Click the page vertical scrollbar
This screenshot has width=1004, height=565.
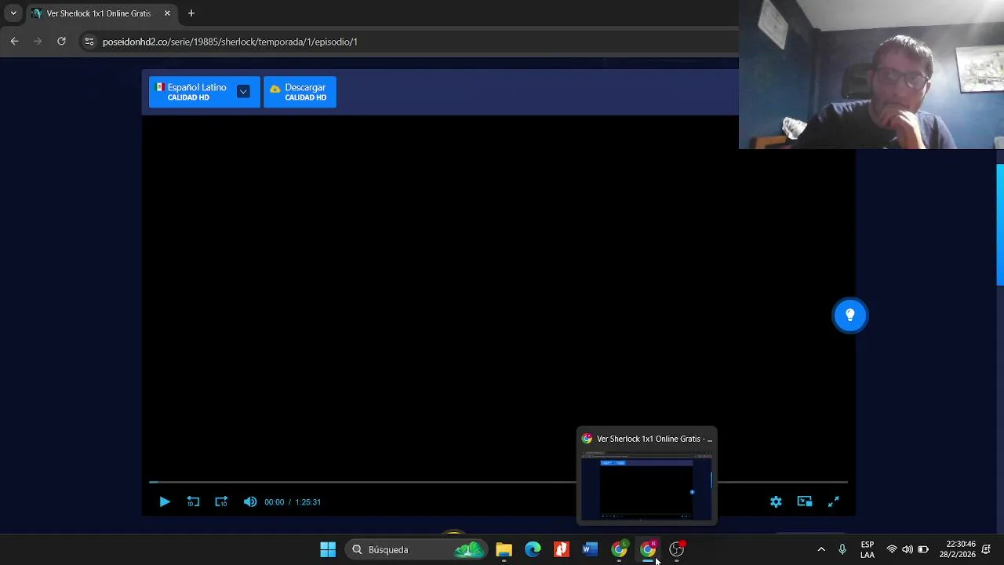[x=1000, y=224]
